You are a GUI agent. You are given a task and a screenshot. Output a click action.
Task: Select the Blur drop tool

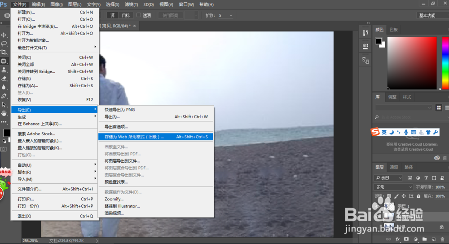pos(4,87)
